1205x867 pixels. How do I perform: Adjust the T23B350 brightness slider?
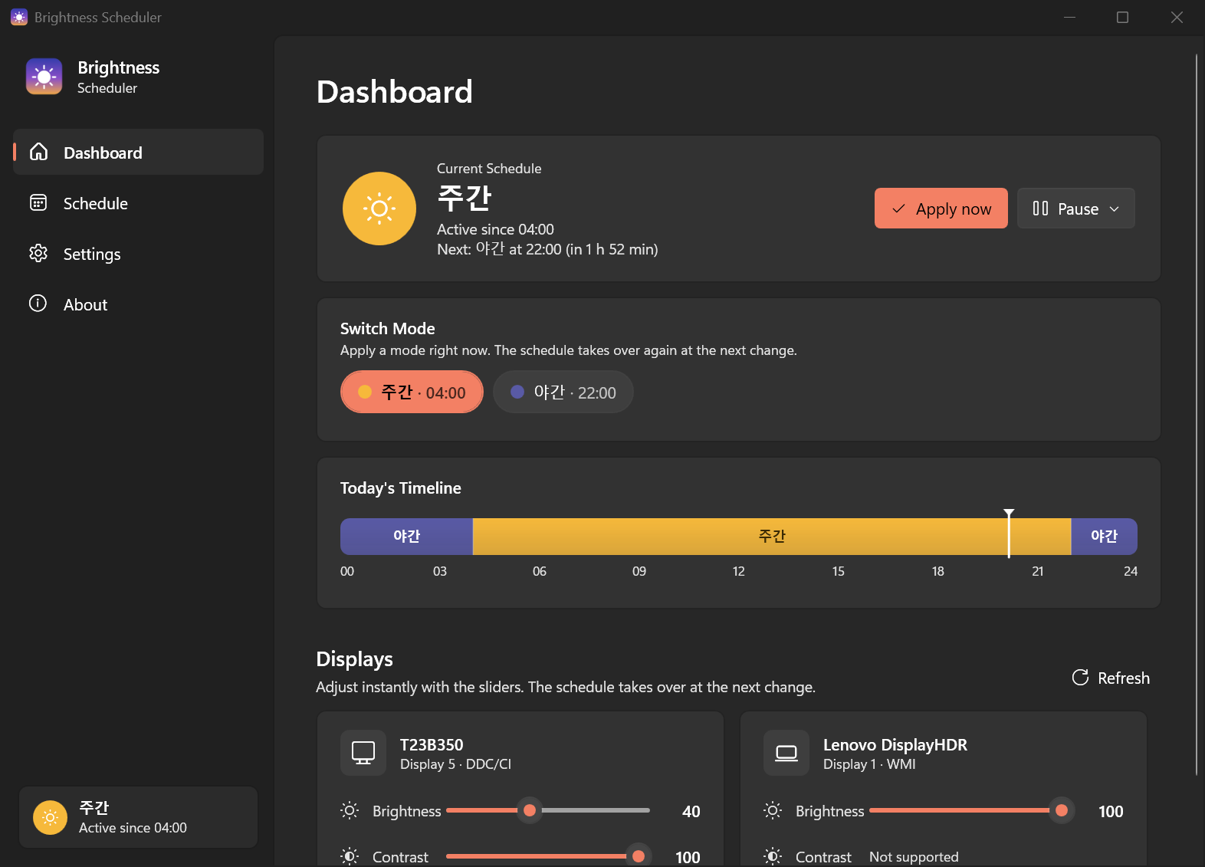(547, 810)
